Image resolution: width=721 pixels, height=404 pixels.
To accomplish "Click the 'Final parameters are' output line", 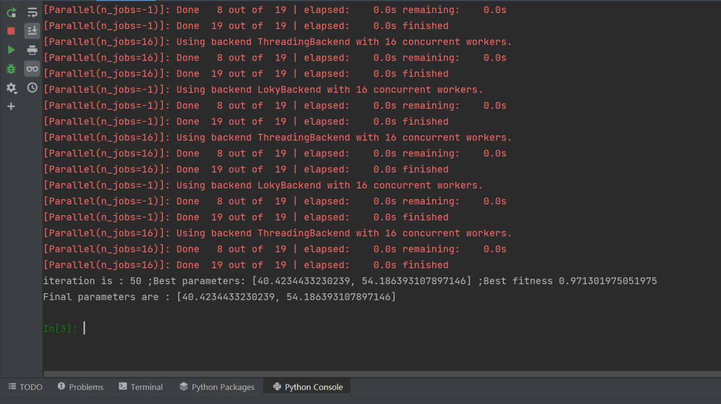I will [219, 297].
